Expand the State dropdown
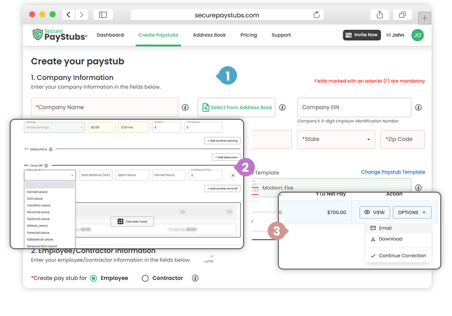This screenshot has height=316, width=452. pyautogui.click(x=336, y=139)
